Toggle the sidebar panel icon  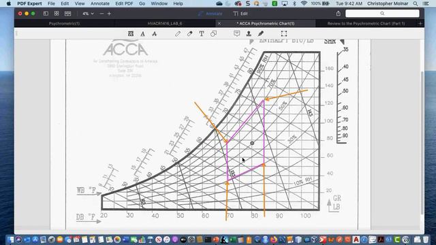(46, 14)
